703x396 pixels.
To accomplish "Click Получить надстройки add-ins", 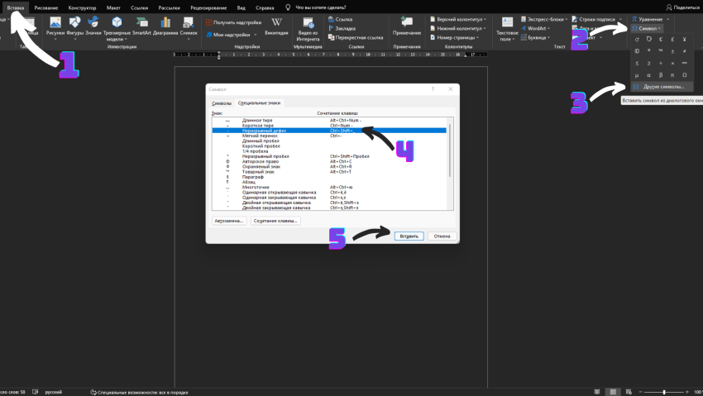I will click(233, 22).
